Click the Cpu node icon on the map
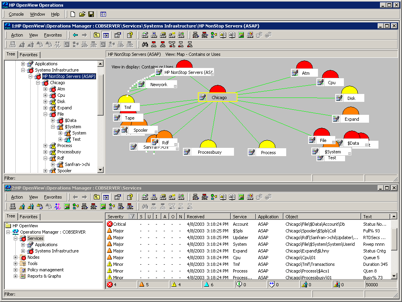Image resolution: width=402 pixels, height=302 pixels. click(320, 82)
